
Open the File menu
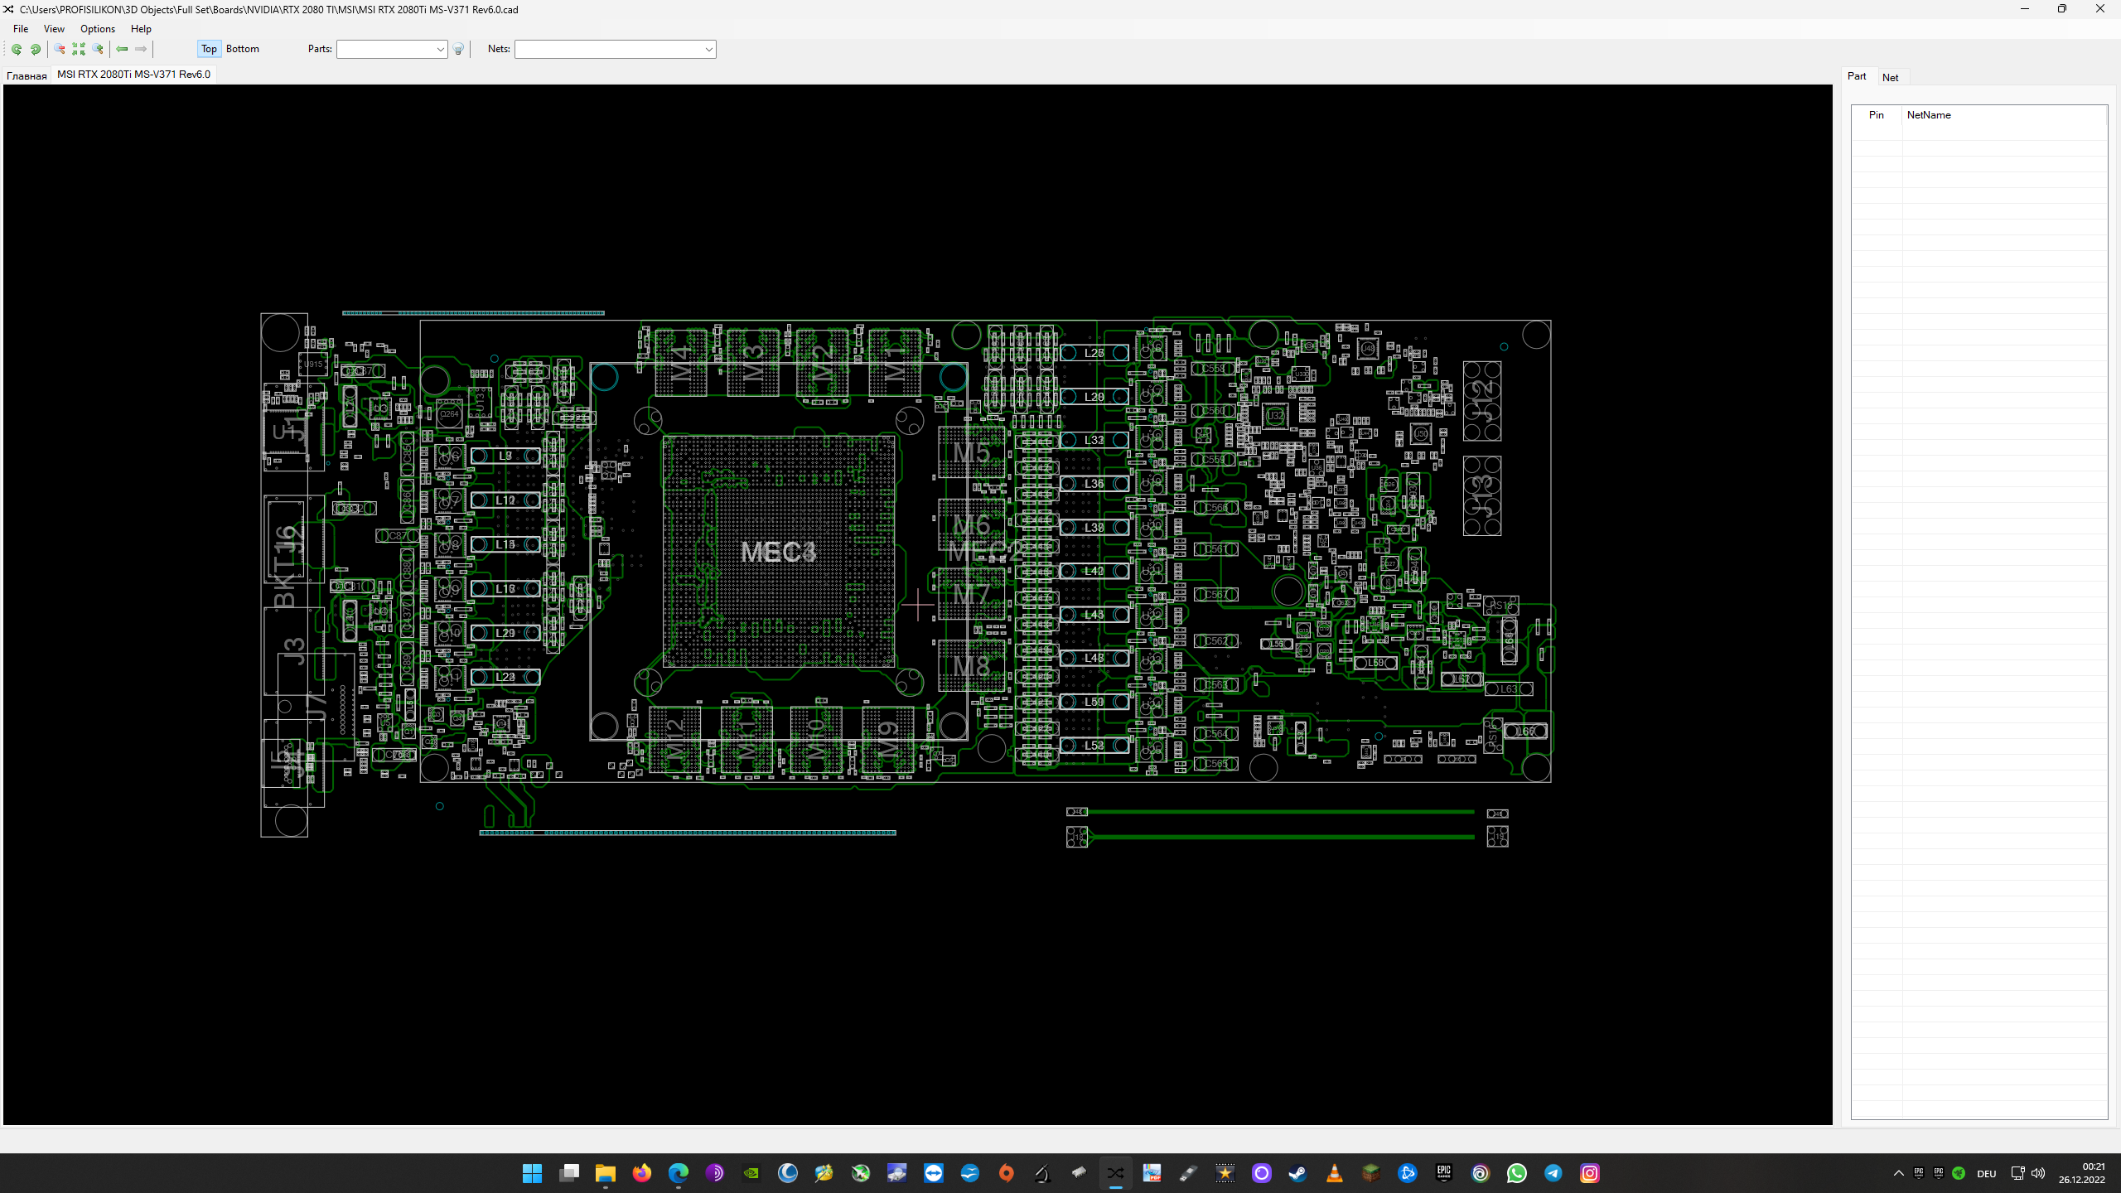[21, 28]
